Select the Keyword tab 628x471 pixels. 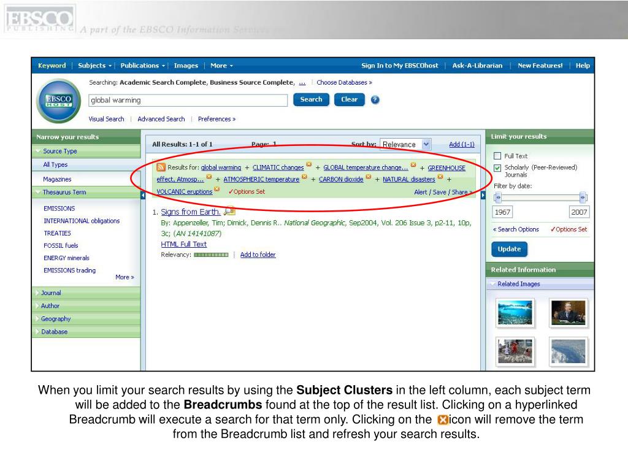[52, 66]
